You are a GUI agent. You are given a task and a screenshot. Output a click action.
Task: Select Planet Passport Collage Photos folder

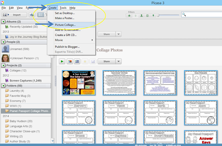tap(26, 111)
